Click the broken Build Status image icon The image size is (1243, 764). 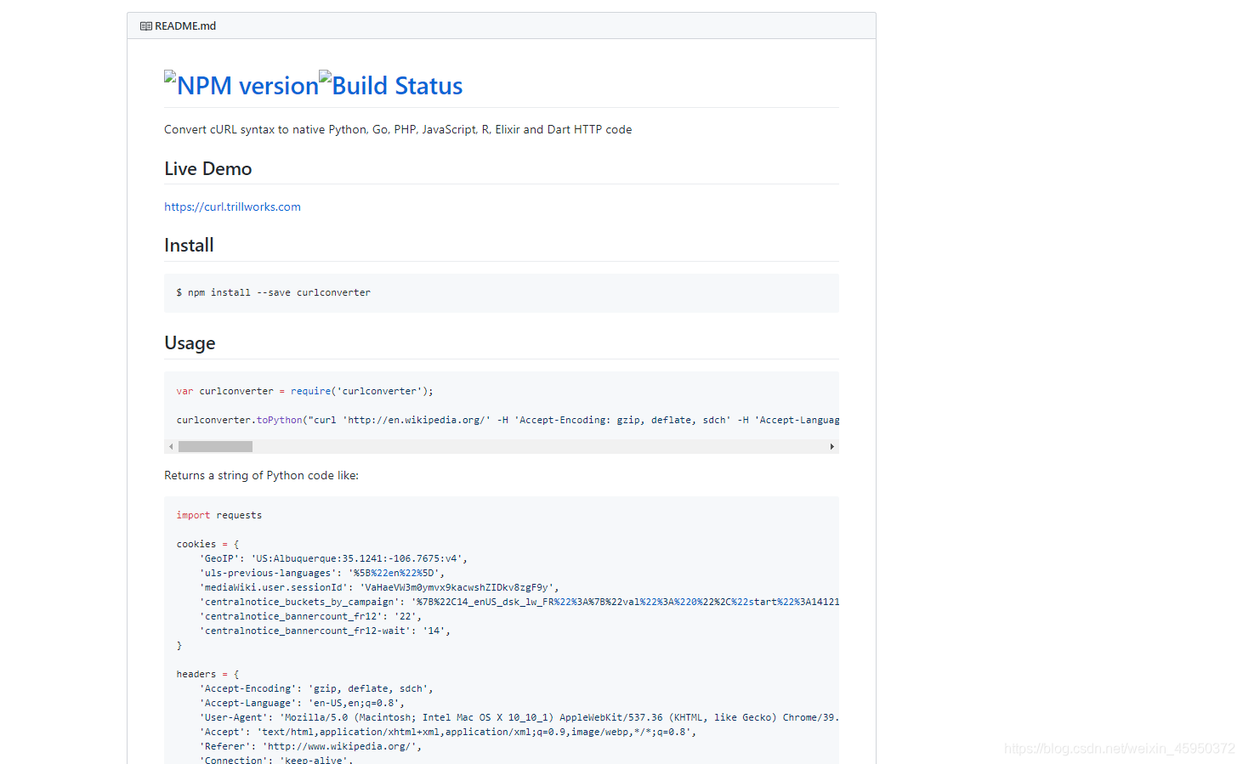[x=325, y=76]
